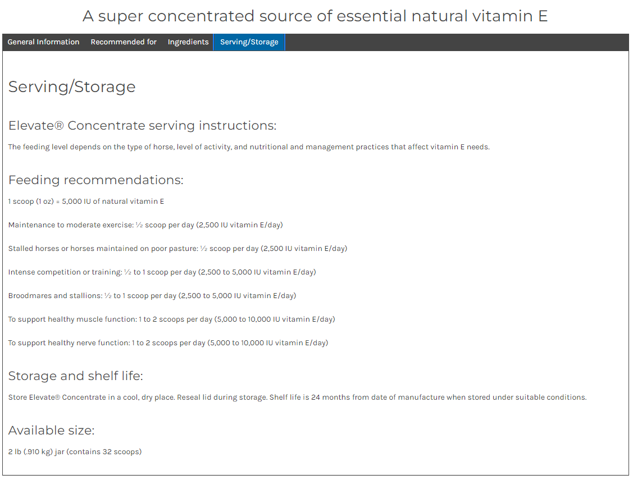Viewport: 633px width, 480px height.
Task: Select the Ingredients tab
Action: pos(188,42)
